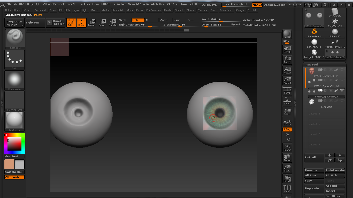
Task: Pick the SimpleBrush tool
Action: [314, 33]
